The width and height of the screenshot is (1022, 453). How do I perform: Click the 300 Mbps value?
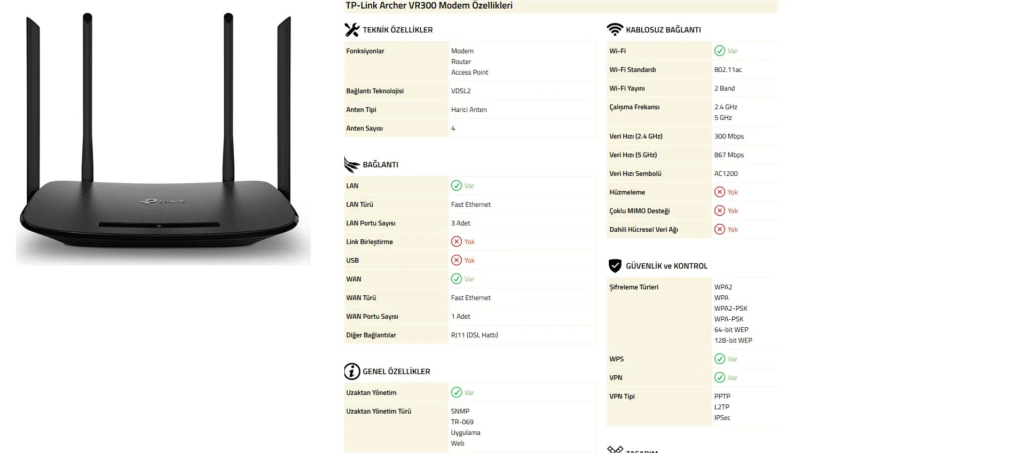729,136
